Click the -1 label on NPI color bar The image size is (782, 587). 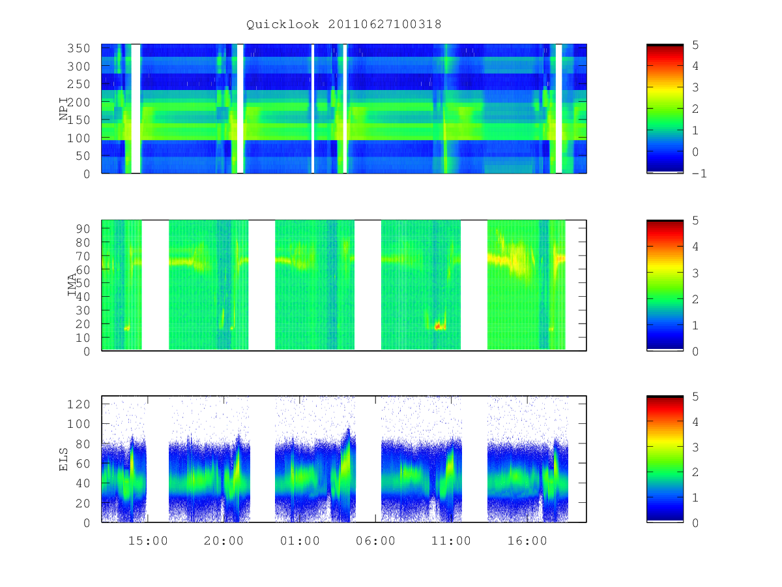700,173
